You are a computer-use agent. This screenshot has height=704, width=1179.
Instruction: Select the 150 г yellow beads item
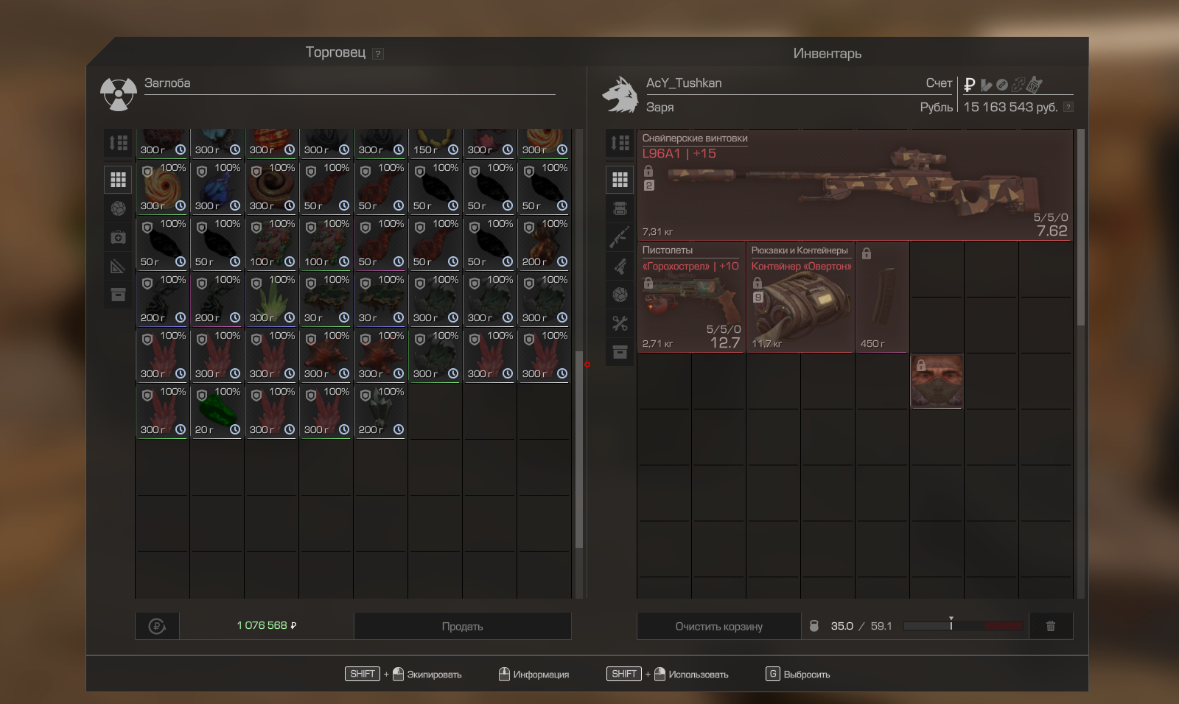(435, 143)
